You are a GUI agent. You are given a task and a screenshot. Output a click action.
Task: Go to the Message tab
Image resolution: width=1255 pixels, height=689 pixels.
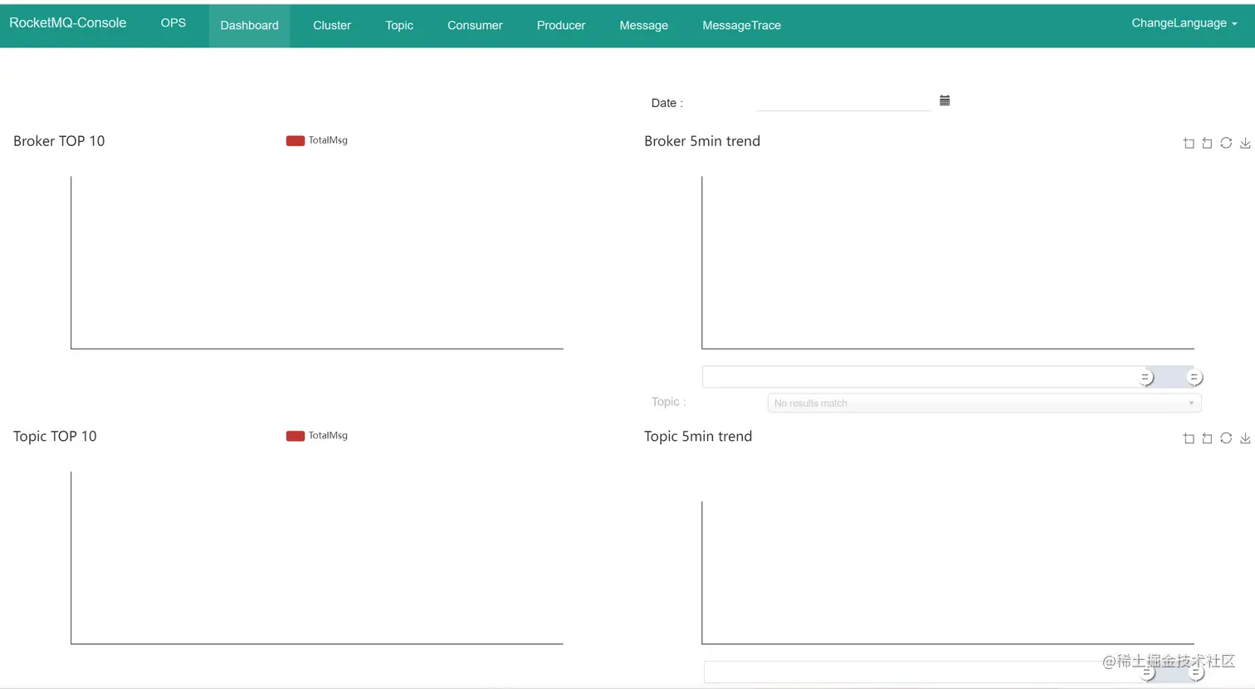[644, 26]
